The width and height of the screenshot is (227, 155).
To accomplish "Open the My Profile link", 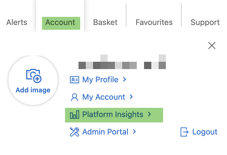I will (100, 80).
